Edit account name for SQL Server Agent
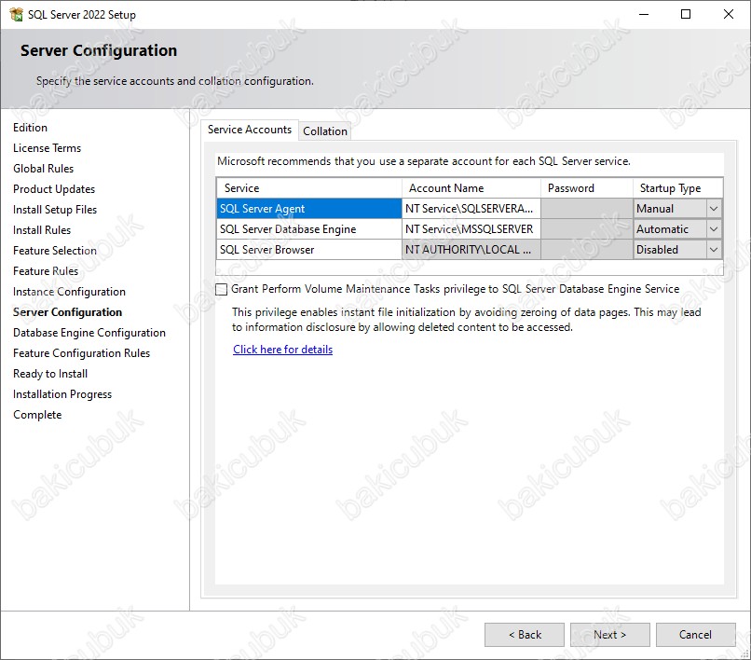751x660 pixels. [470, 209]
